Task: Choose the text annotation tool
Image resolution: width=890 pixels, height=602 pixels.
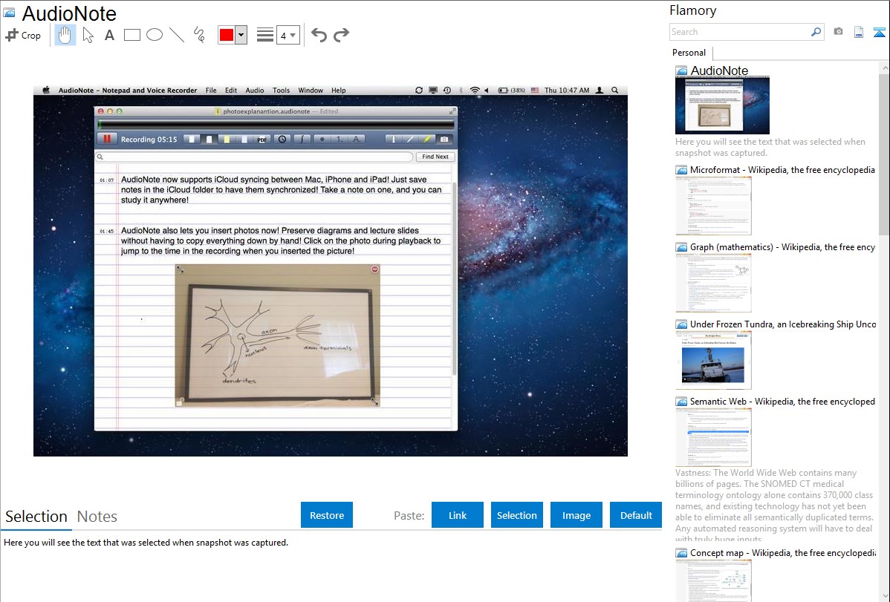Action: [109, 35]
